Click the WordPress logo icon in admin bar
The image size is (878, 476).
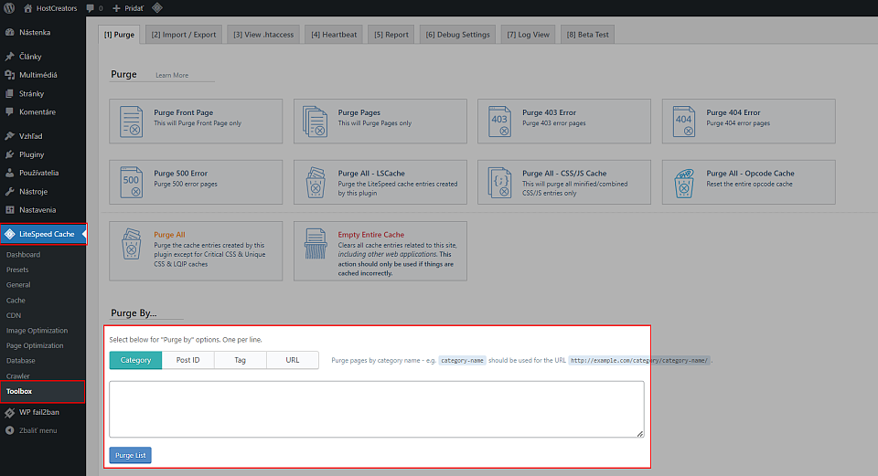(9, 8)
